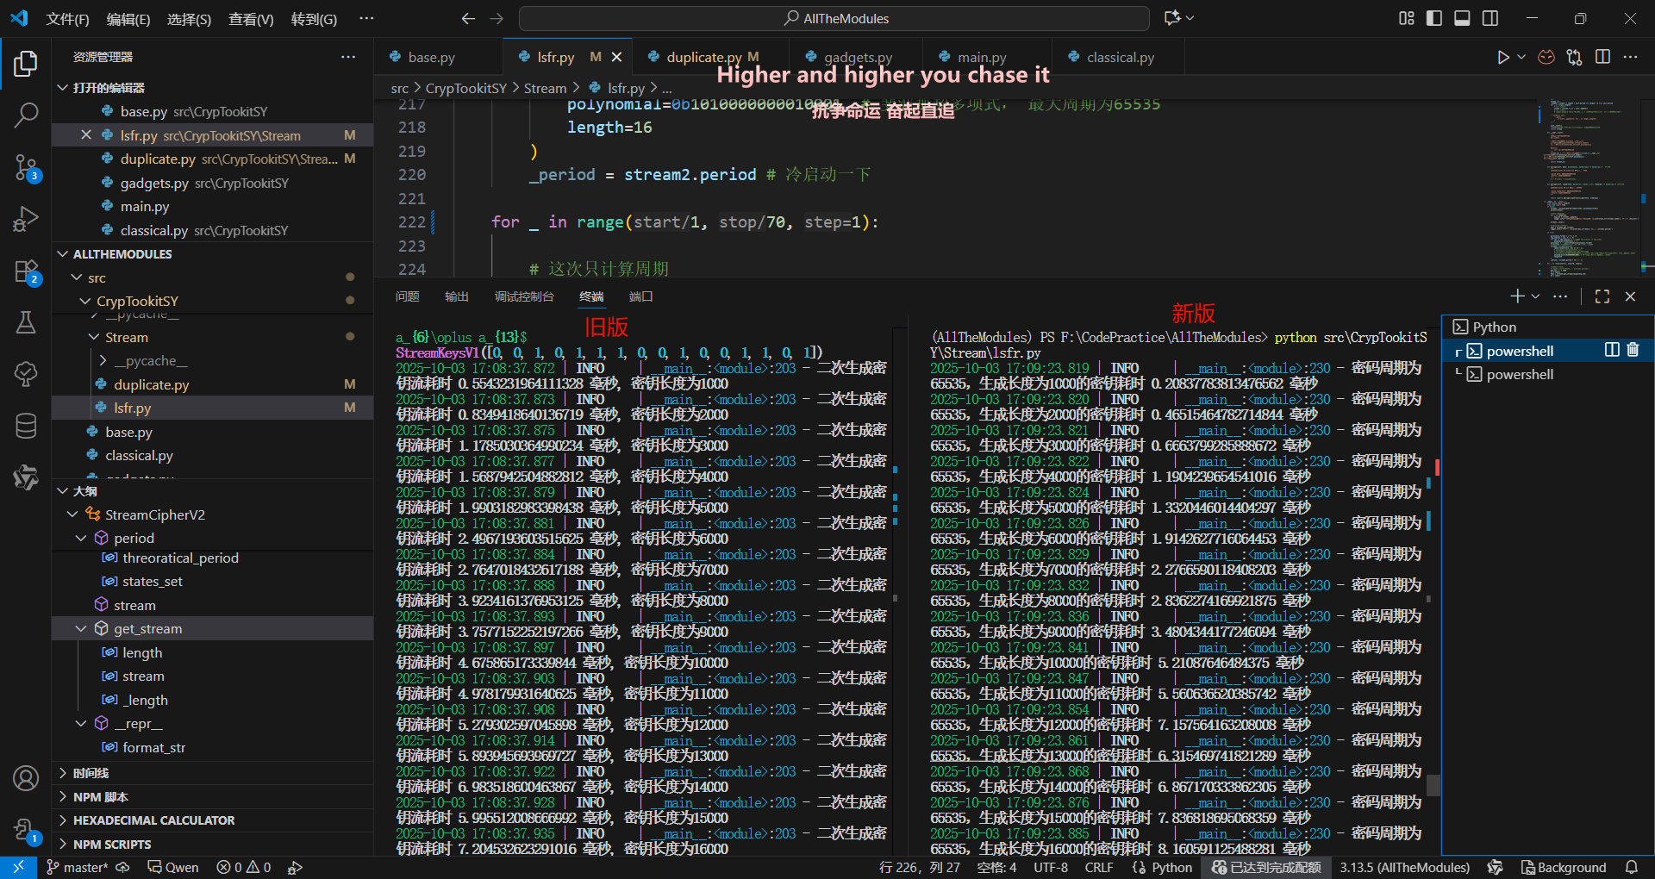Open the new terminal launch profile dropdown
The width and height of the screenshot is (1655, 879).
coord(1535,296)
